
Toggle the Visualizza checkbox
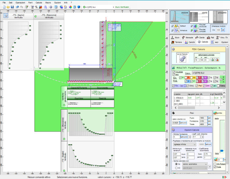coord(174,72)
